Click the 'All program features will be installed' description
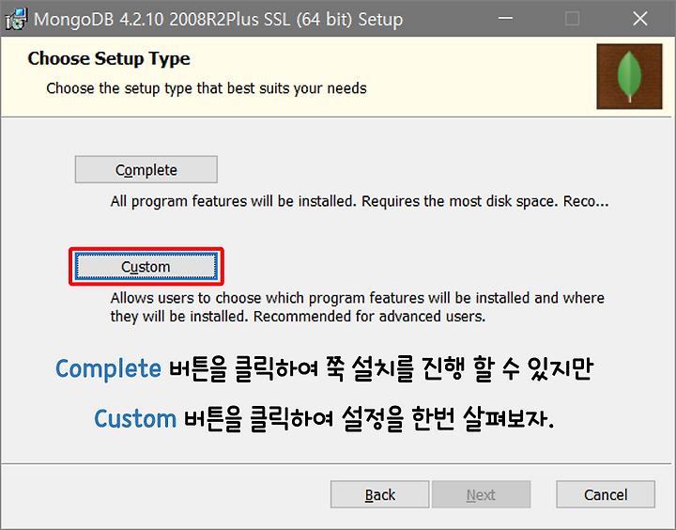The image size is (676, 530). [x=360, y=201]
